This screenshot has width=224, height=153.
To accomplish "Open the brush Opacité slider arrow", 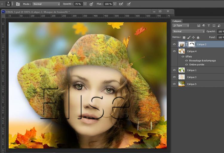I will click(x=85, y=4).
